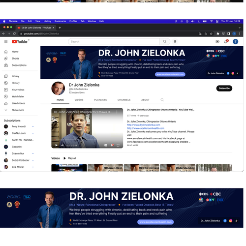Click the YouTube search field
This screenshot has height=246, width=246.
[114, 42]
